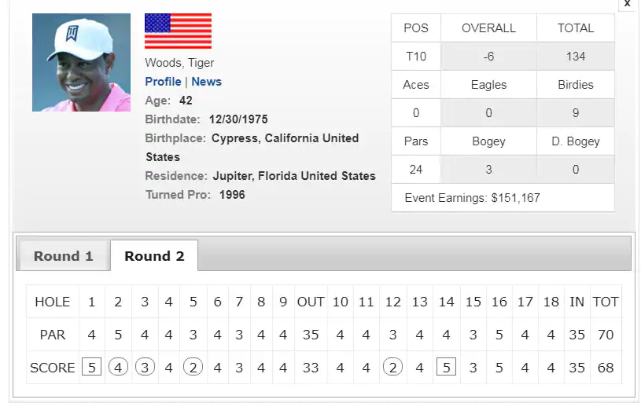This screenshot has height=403, width=641.
Task: Click the Woods, Tiger name text
Action: click(x=179, y=63)
